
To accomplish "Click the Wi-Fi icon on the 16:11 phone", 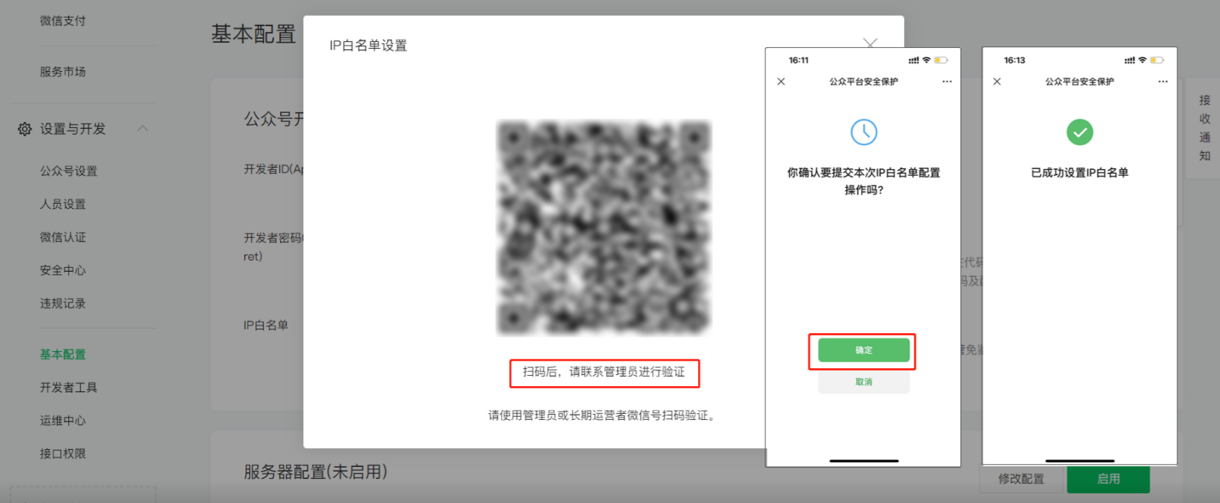I will click(x=926, y=61).
